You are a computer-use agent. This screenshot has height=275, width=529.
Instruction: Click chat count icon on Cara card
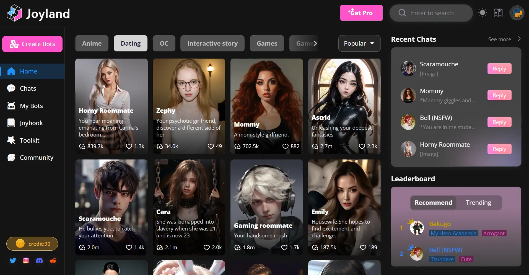(x=160, y=247)
